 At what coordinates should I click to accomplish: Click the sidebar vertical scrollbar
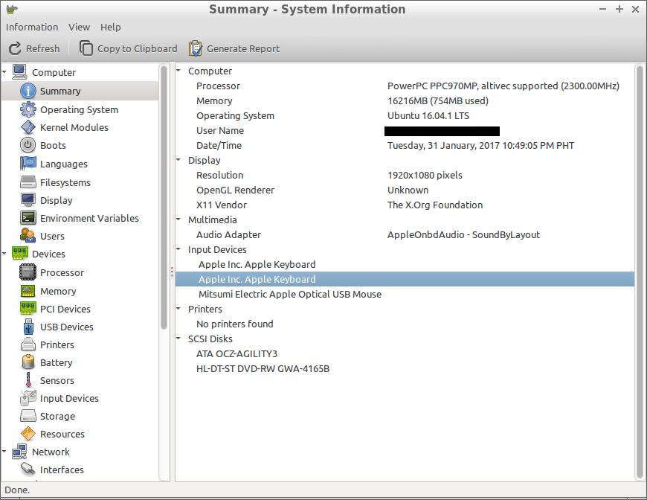[x=164, y=197]
